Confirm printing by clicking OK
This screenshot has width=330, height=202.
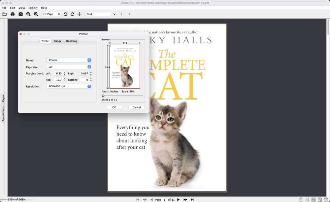coord(114,107)
